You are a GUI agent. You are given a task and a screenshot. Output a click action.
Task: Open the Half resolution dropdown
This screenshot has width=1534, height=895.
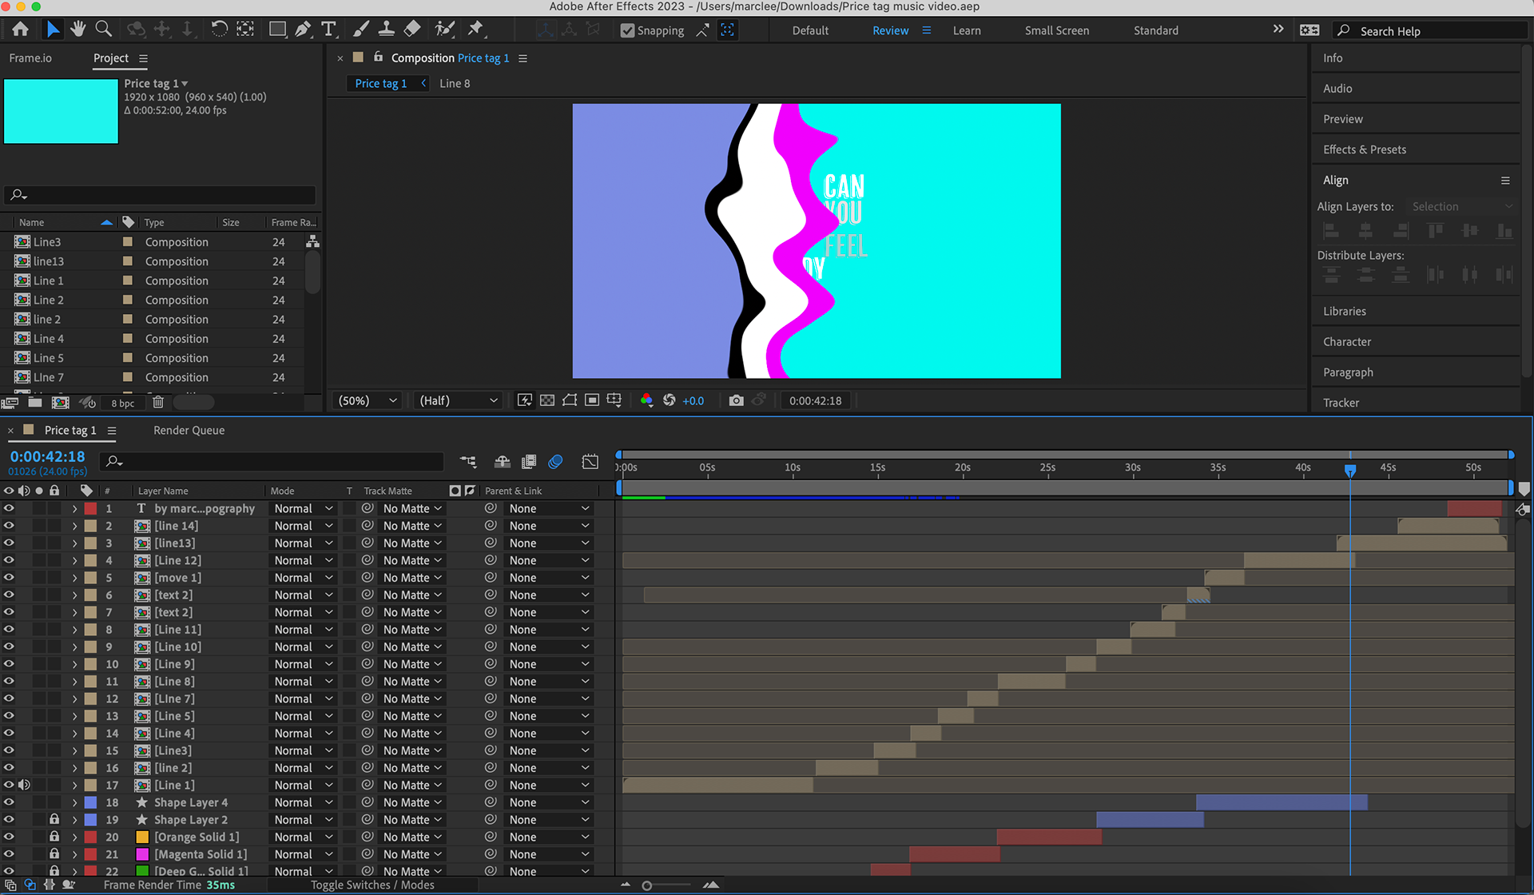pos(458,400)
